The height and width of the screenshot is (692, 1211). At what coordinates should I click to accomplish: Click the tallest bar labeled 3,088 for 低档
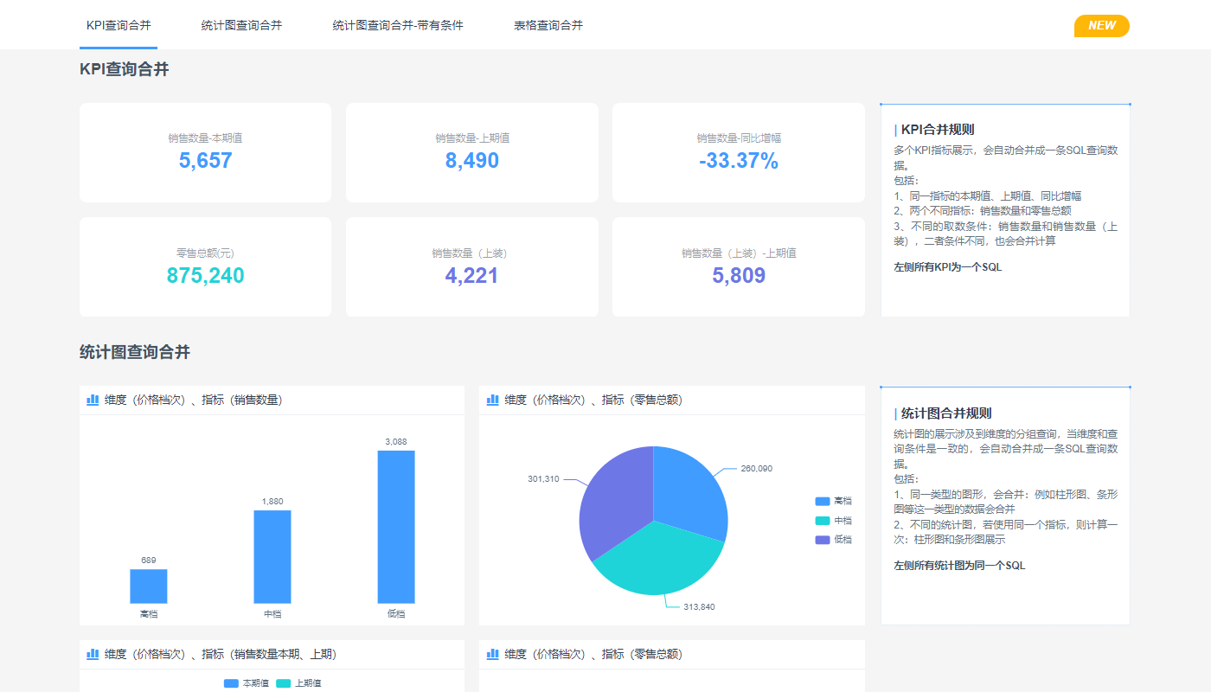pos(396,526)
